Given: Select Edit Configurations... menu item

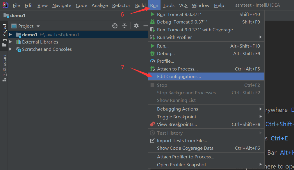Looking at the screenshot, I should 206,77.
